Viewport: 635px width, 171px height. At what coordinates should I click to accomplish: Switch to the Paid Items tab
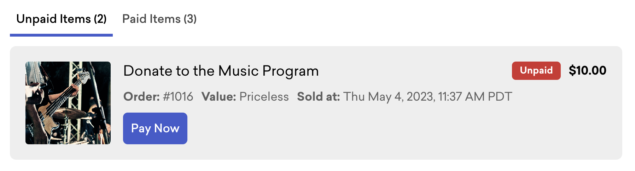(159, 19)
